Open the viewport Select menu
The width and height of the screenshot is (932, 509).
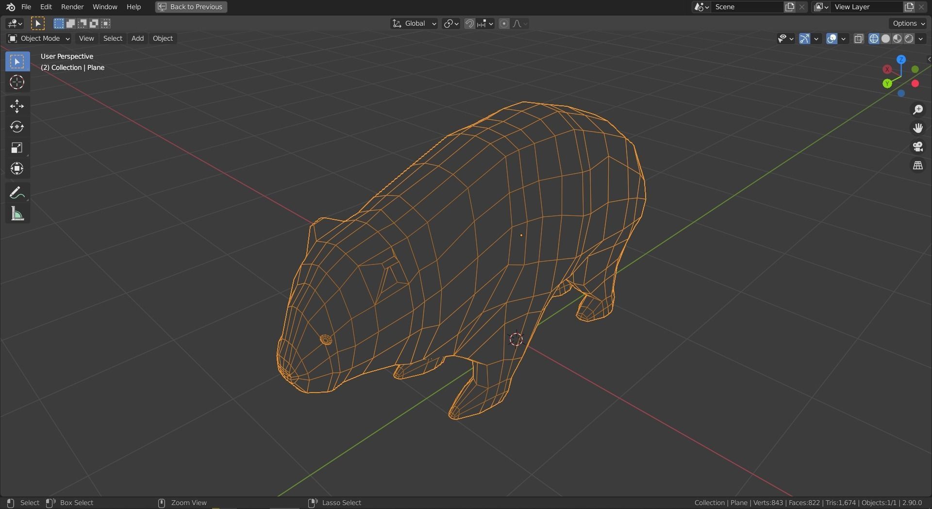pos(113,38)
